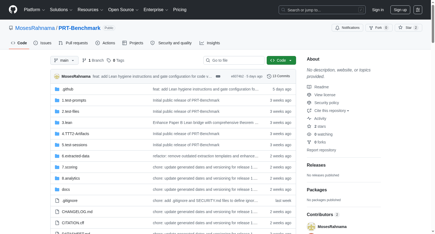This screenshot has width=435, height=234.
Task: Click the Packages heading link
Action: [317, 190]
